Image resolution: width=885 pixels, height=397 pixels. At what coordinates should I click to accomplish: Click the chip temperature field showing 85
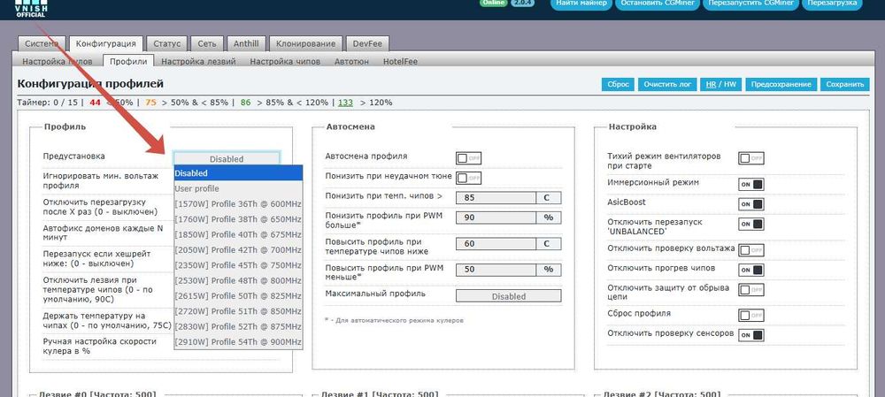496,198
